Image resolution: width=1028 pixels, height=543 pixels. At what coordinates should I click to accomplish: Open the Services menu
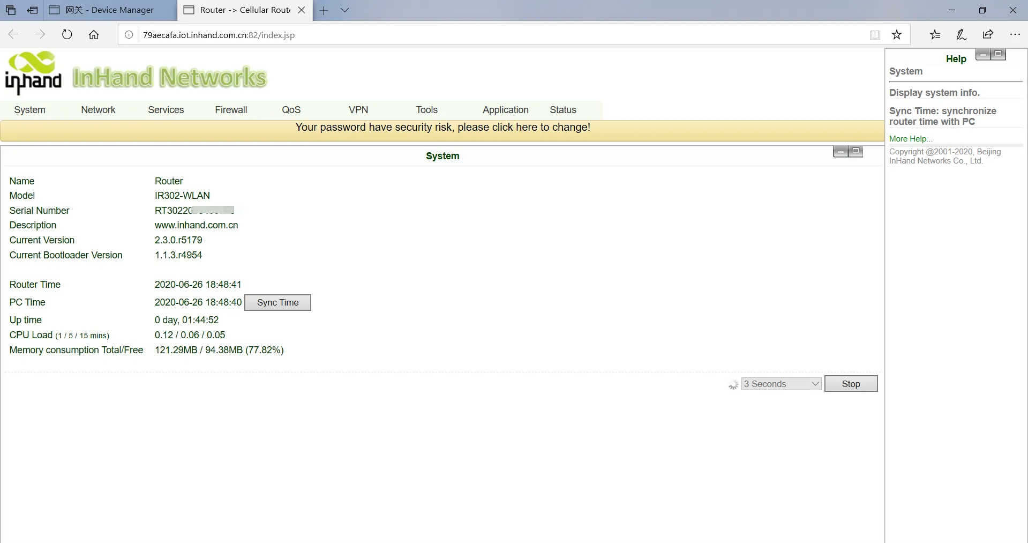click(166, 110)
